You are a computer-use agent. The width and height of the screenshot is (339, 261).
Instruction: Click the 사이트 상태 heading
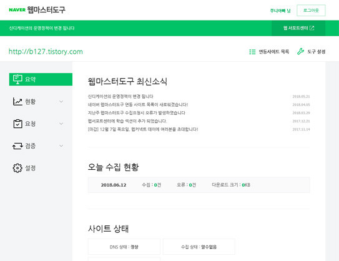pos(108,229)
